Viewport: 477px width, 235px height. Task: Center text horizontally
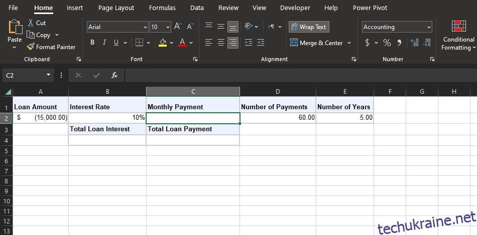[221, 43]
